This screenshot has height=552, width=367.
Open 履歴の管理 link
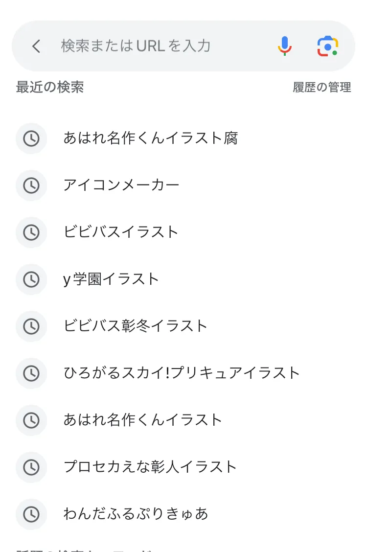tap(322, 87)
